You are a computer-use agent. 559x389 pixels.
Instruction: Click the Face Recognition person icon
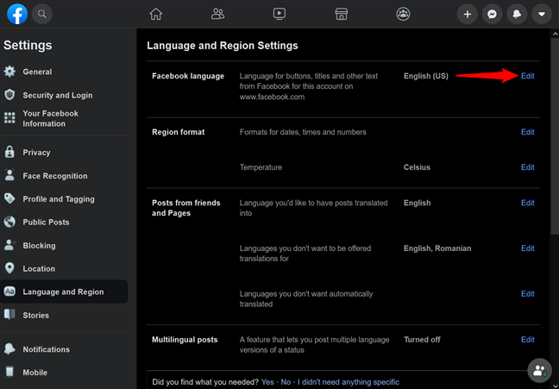(x=9, y=175)
